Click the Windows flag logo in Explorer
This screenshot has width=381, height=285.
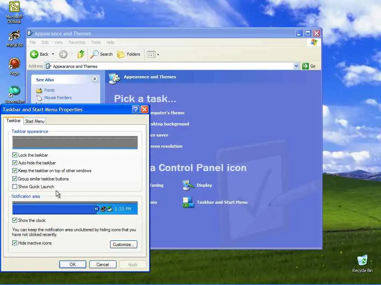click(x=314, y=42)
